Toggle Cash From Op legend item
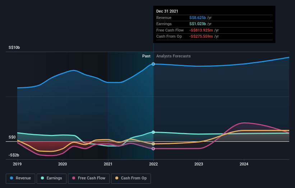This screenshot has height=188, width=295. (x=131, y=178)
